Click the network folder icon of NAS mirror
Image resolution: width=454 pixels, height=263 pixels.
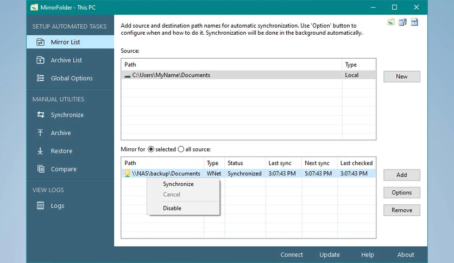(x=127, y=173)
